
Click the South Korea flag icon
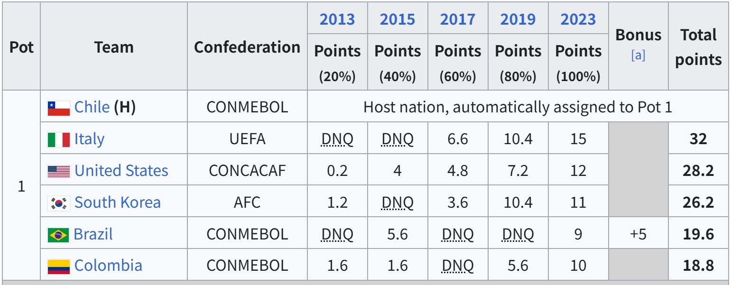coord(59,203)
